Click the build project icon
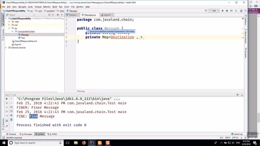260x146 pixels. 206,11
